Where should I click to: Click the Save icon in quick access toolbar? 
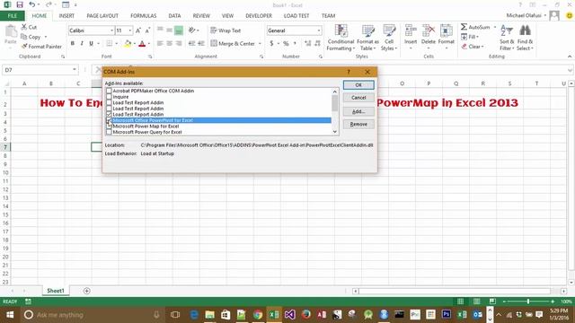click(20, 4)
